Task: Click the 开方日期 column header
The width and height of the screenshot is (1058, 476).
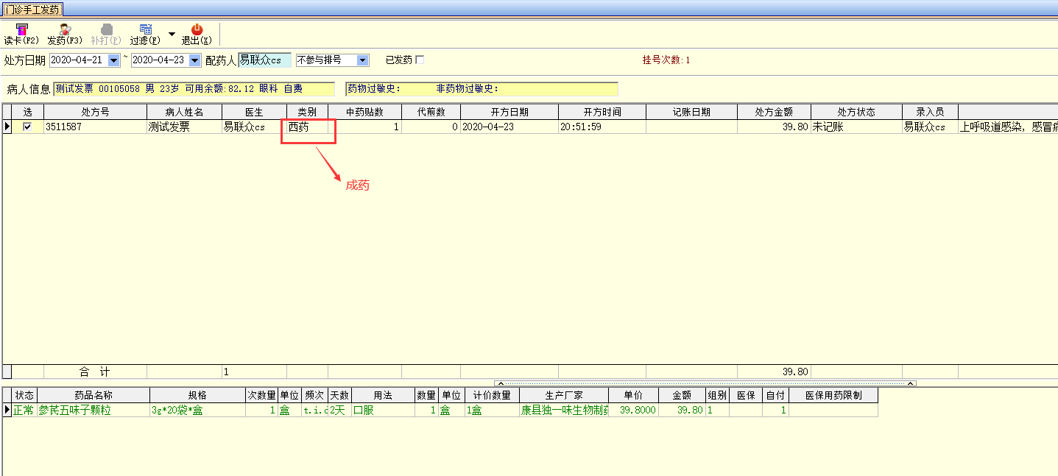Action: (509, 112)
